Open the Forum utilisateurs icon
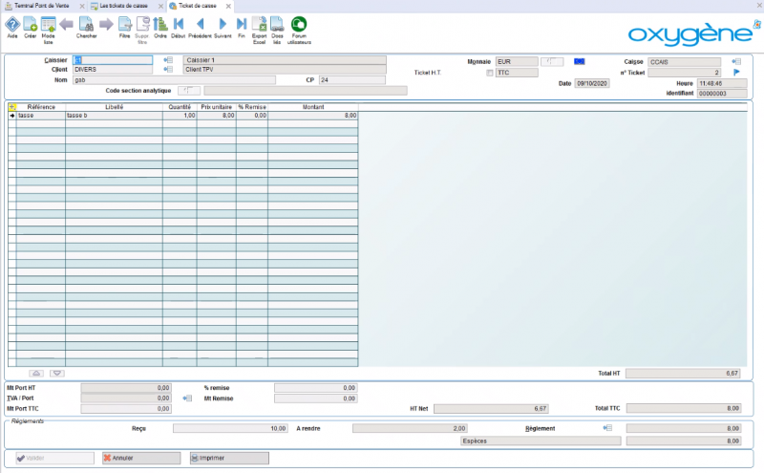764x473 pixels. pos(299,25)
